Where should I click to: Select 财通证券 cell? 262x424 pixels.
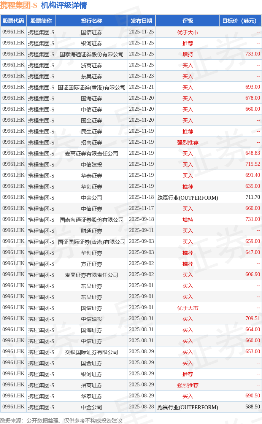click(x=92, y=231)
